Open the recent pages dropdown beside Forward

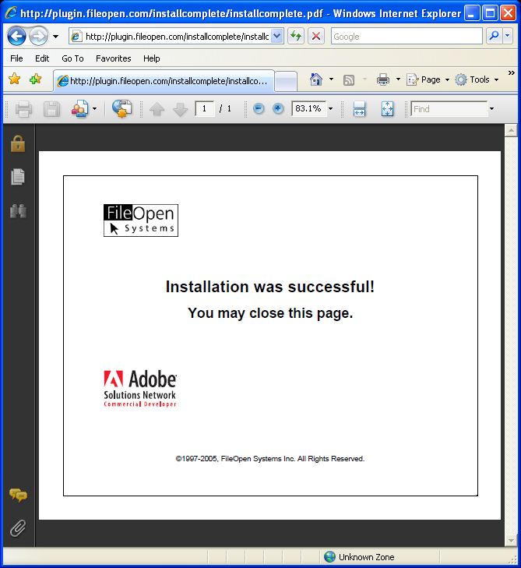56,37
